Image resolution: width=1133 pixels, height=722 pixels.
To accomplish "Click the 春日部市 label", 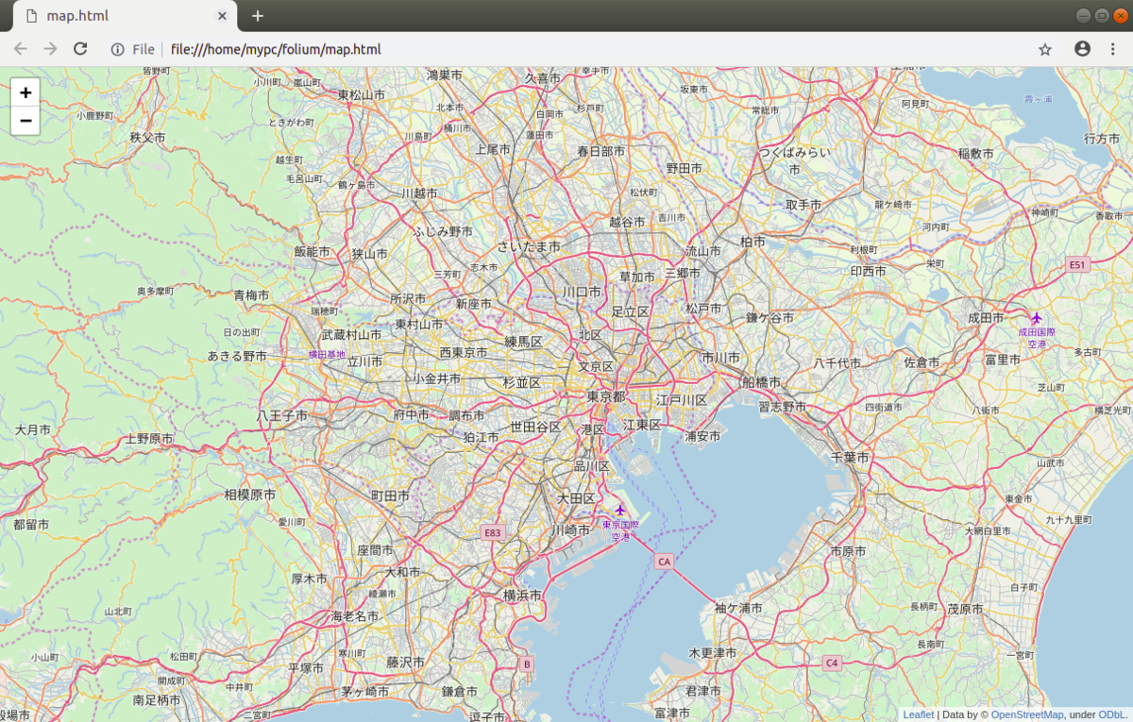I will click(601, 151).
